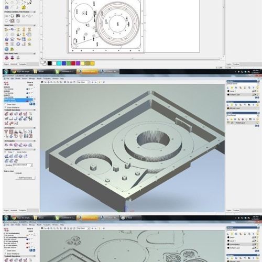Screen dimensions: 262x262
Task: Toggle Draw checkbox in the middle window's Toolpath Simulation section
Action: click(5, 152)
